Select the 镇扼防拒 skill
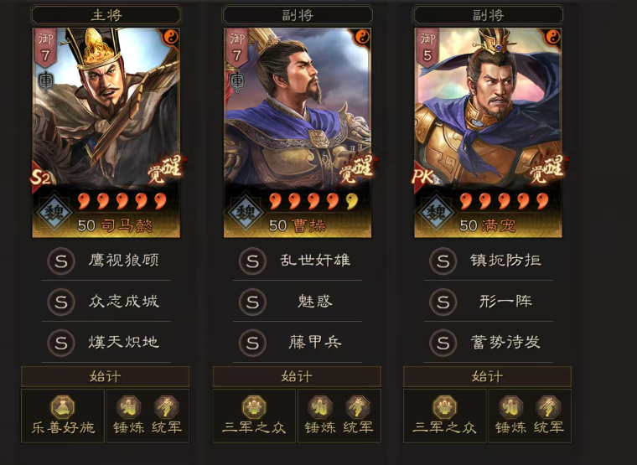 (488, 261)
